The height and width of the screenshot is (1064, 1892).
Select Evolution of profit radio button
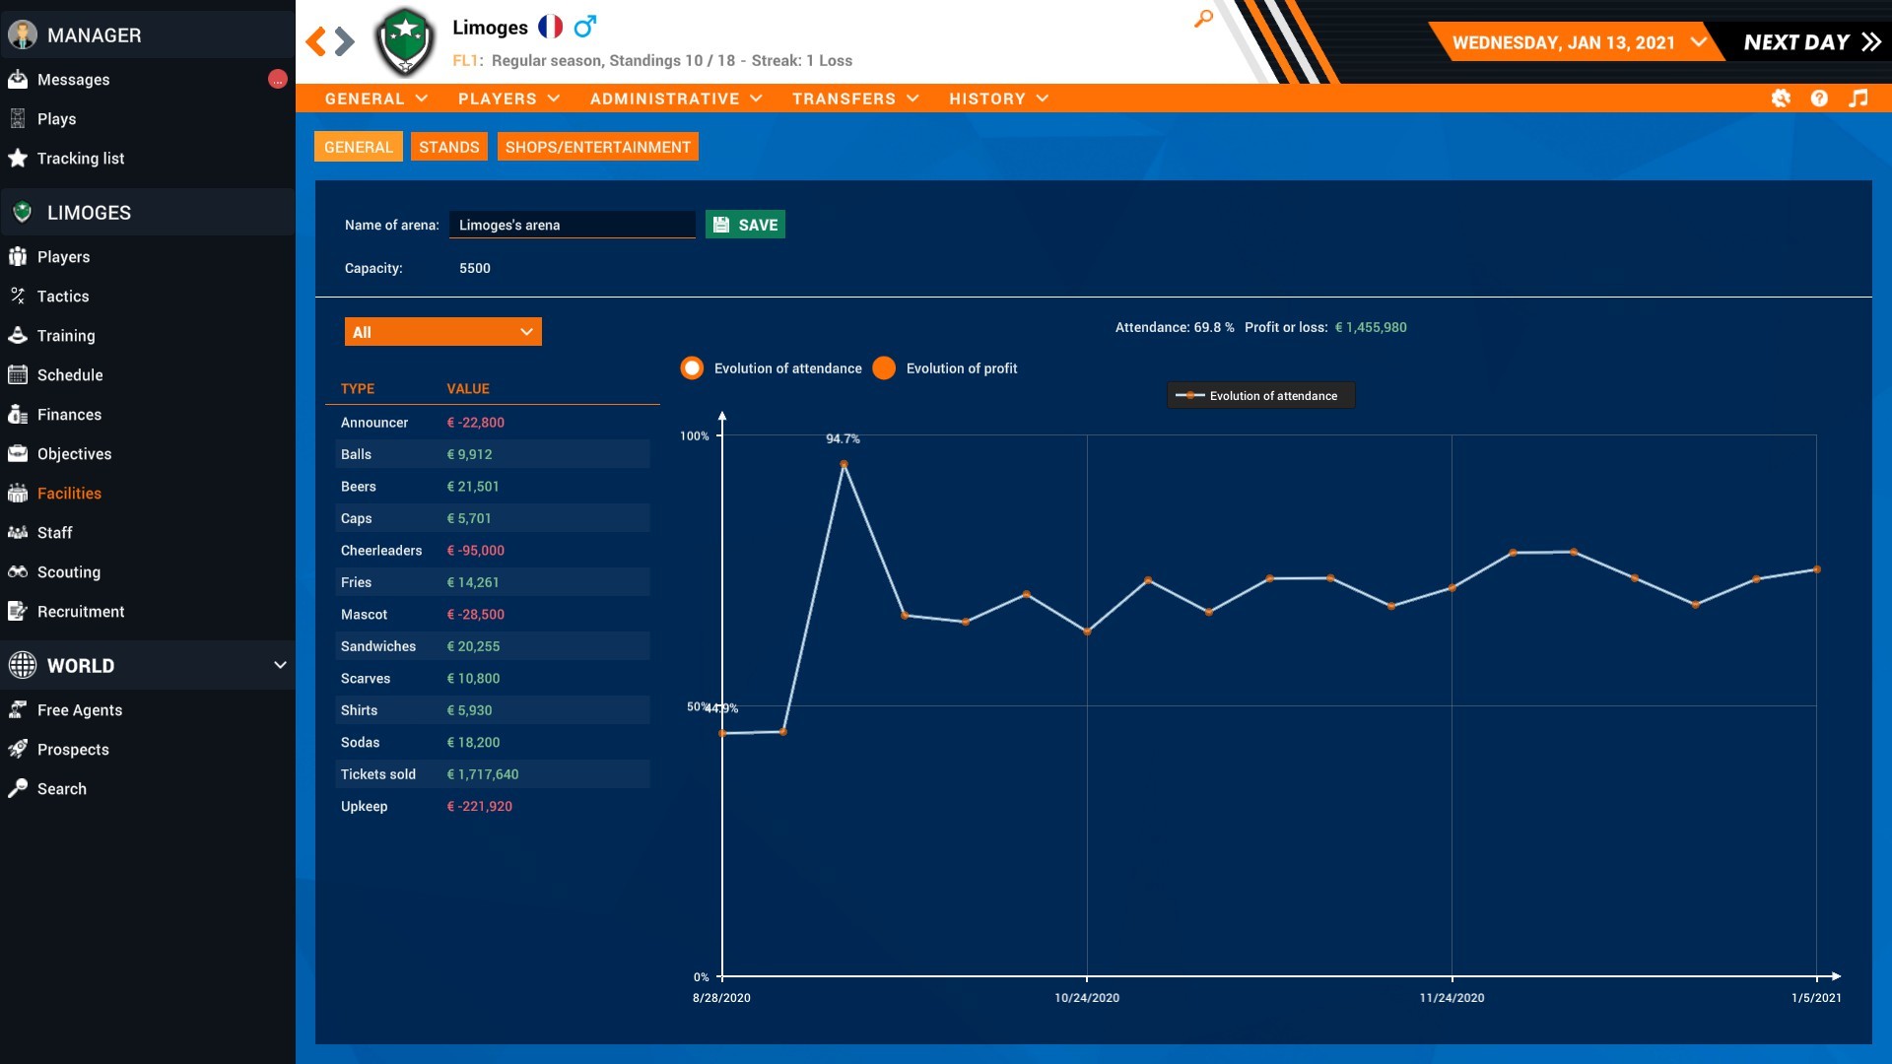click(x=884, y=368)
